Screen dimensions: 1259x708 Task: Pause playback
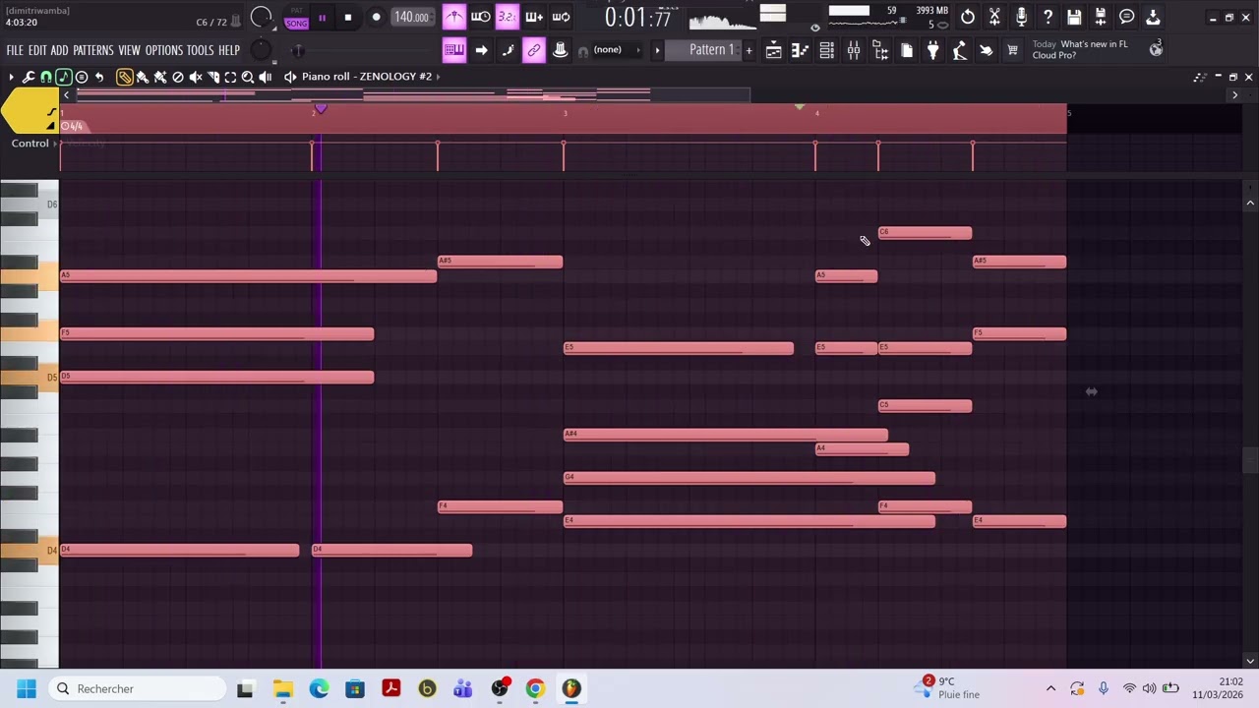point(322,18)
